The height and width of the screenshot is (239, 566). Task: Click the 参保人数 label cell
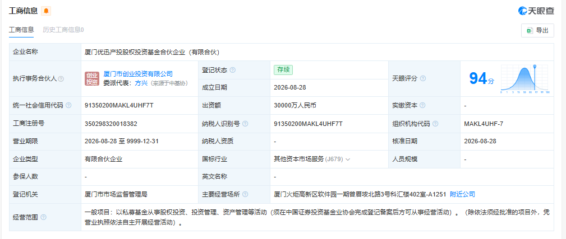45,177
